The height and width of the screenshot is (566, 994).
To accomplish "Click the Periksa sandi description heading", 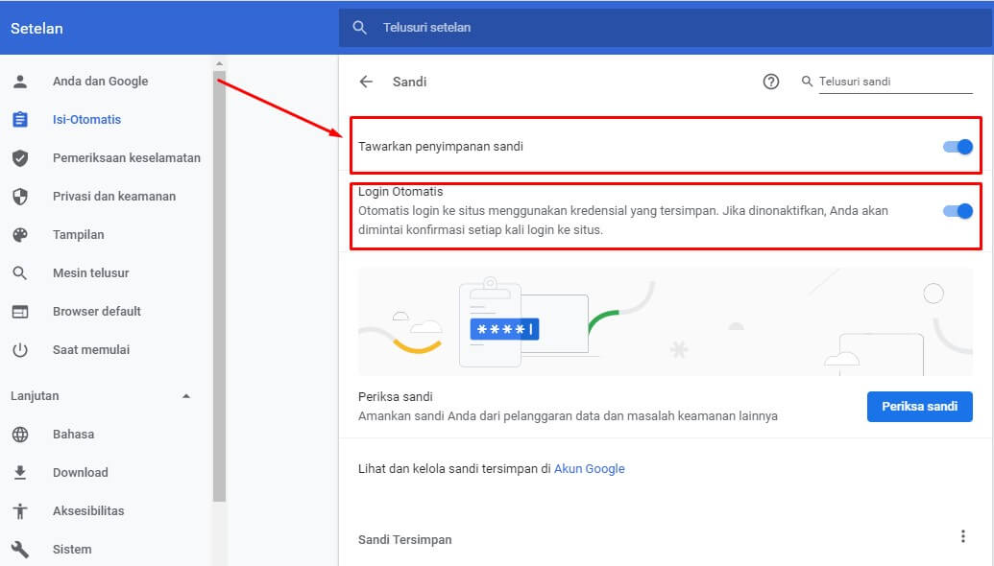I will 396,397.
